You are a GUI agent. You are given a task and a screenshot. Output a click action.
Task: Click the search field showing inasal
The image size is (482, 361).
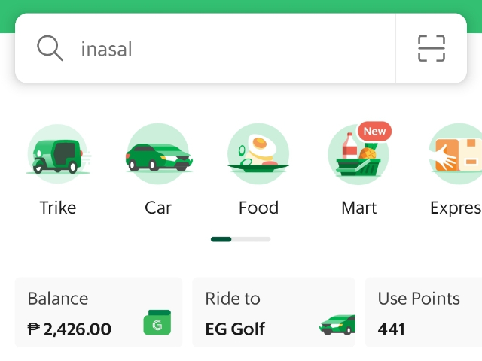coord(205,48)
